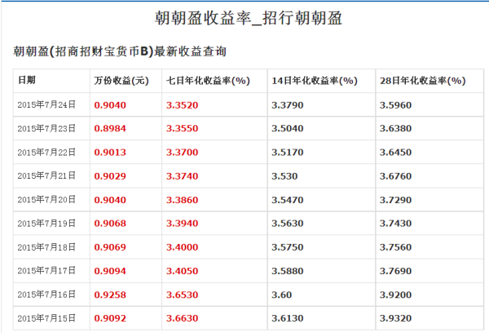Screen dimensions: 489x333
Task: Click the 14-day rate 3.5040
Action: click(x=288, y=128)
